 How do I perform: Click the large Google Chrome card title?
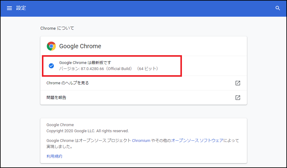tap(80, 46)
